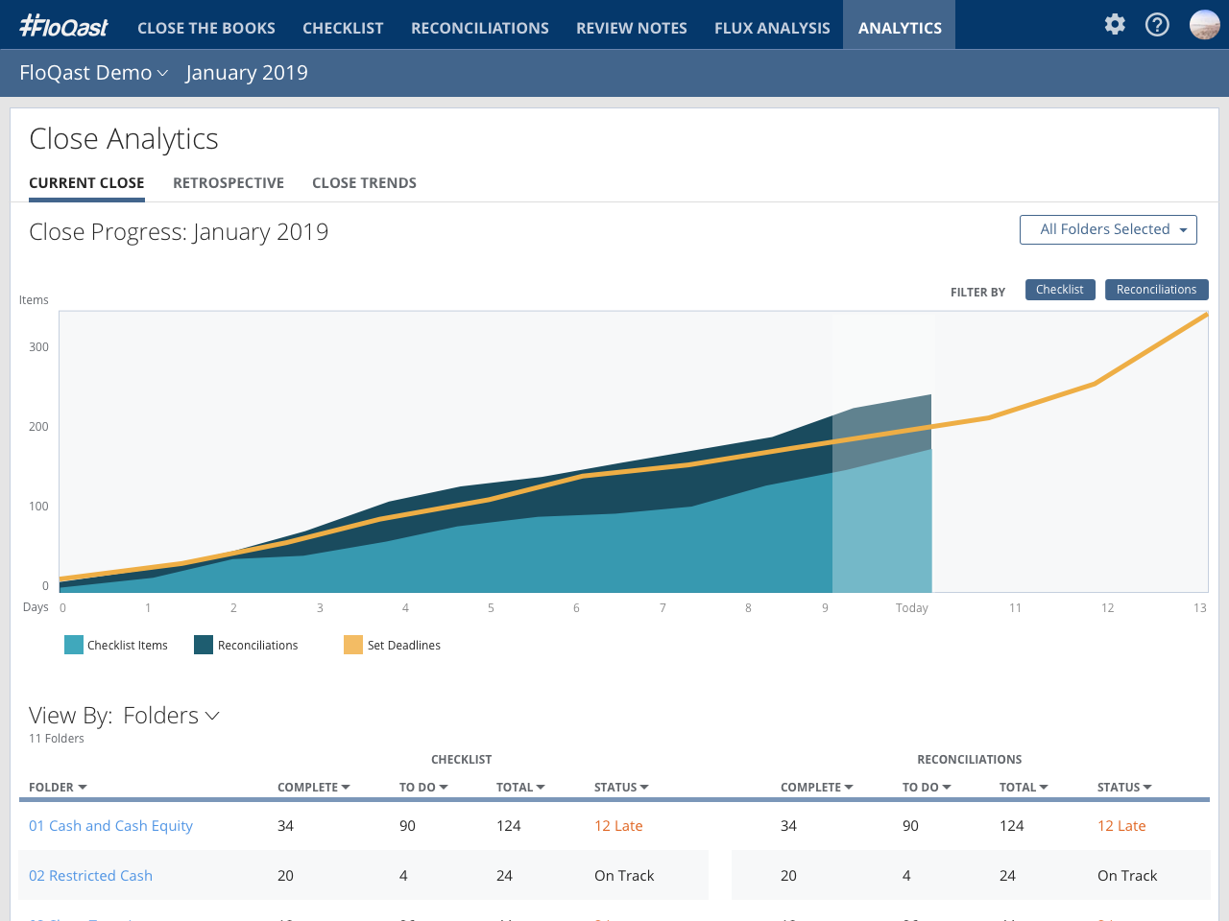Open Flux Analysis page
This screenshot has height=921, width=1229.
tap(772, 28)
